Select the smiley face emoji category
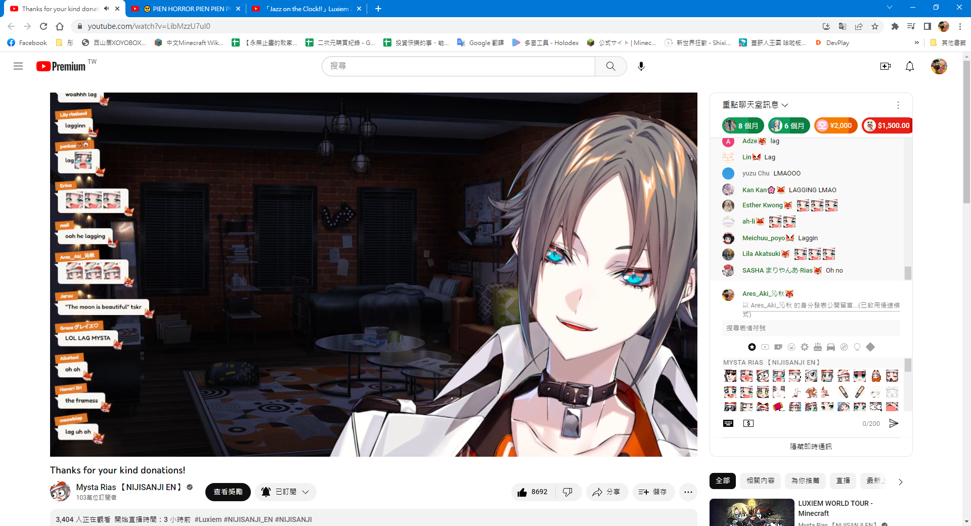Image resolution: width=971 pixels, height=526 pixels. 791,347
